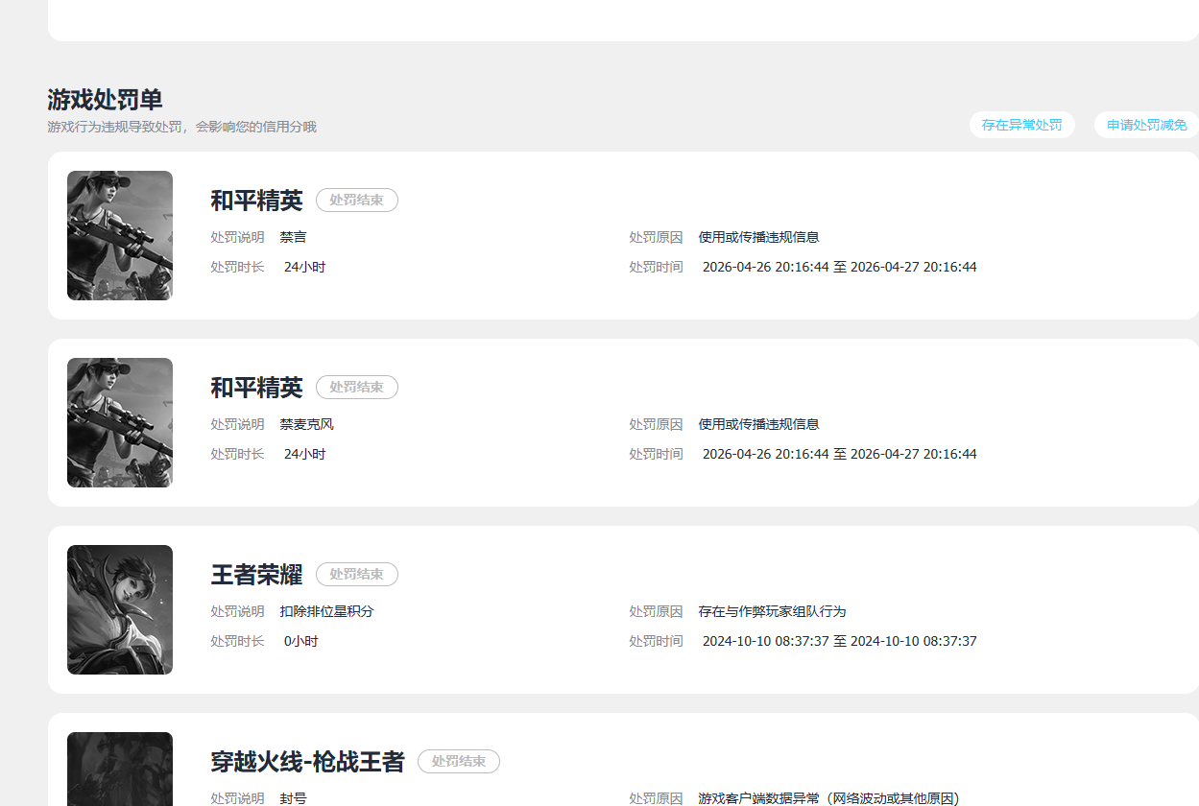Click 处罚结束 badge in the 禁言 card

click(357, 200)
